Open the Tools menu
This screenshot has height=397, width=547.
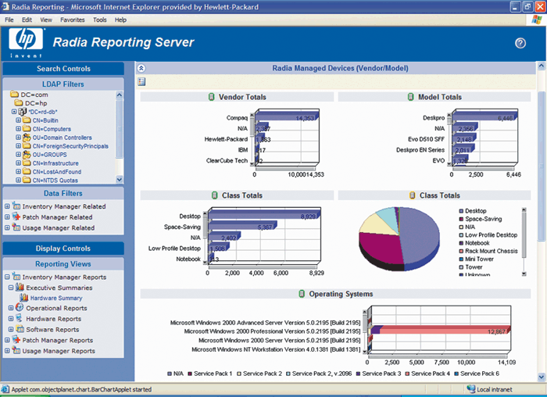tap(100, 20)
